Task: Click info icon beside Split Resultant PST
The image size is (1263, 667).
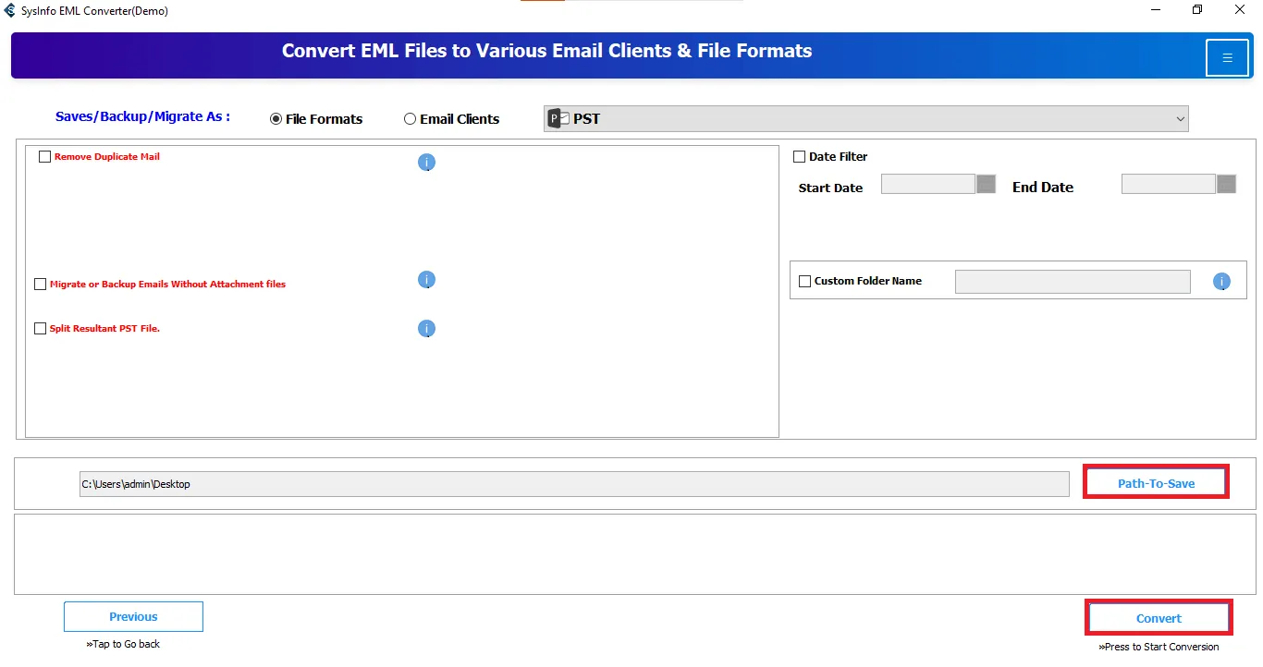Action: (x=426, y=329)
